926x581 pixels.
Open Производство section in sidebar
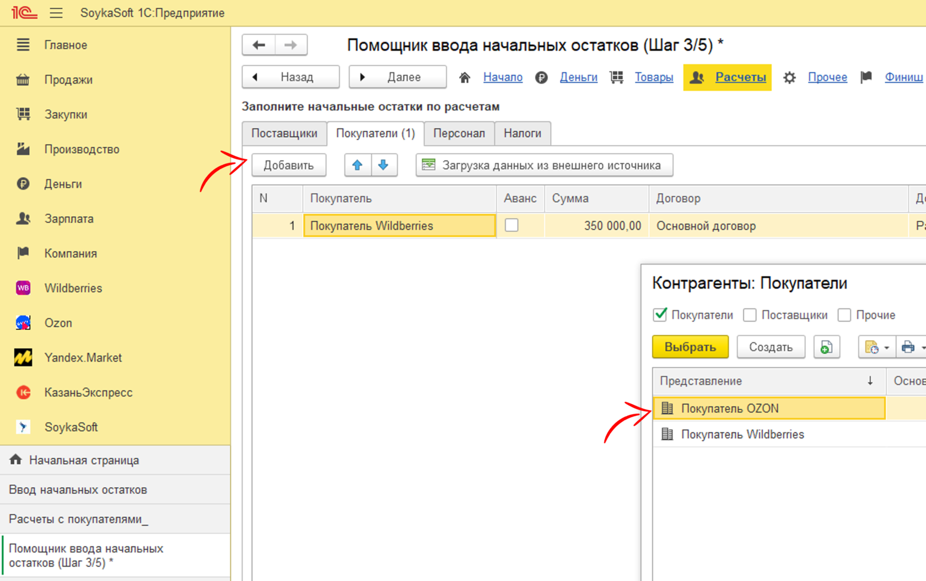tap(82, 149)
